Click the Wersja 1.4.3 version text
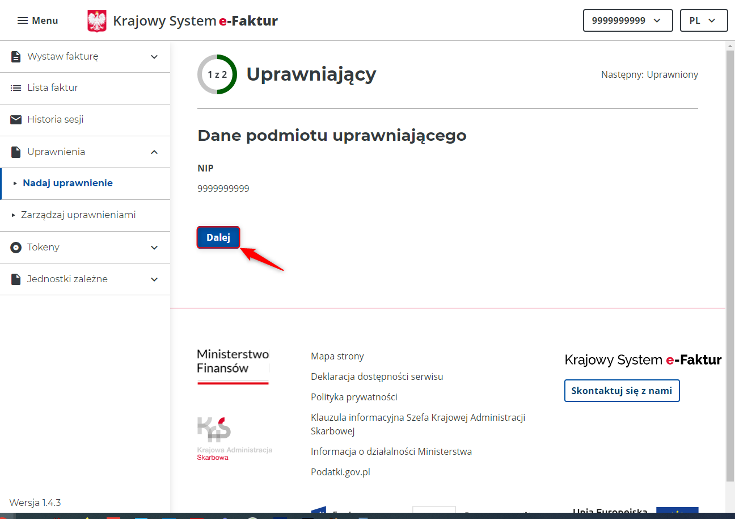 (x=35, y=503)
